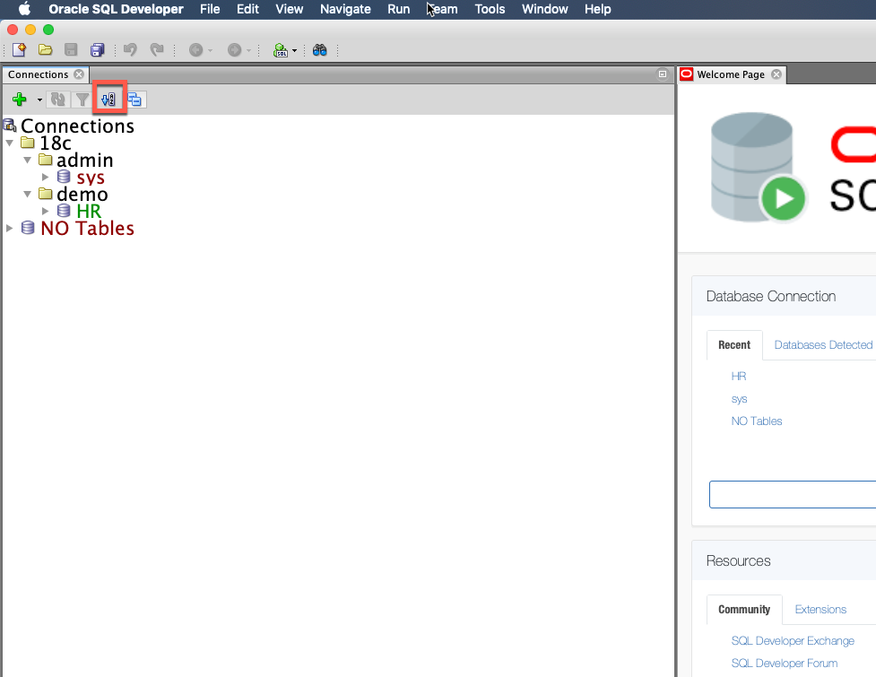This screenshot has height=677, width=876.
Task: Click the New file toolbar icon
Action: coord(20,50)
